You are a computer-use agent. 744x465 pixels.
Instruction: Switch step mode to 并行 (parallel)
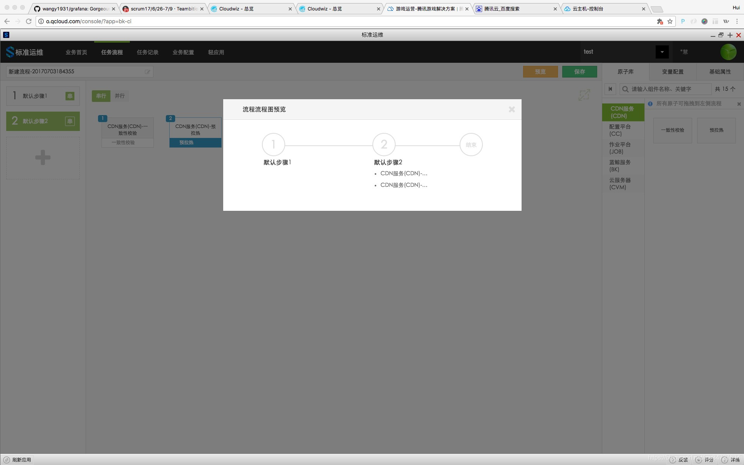120,96
